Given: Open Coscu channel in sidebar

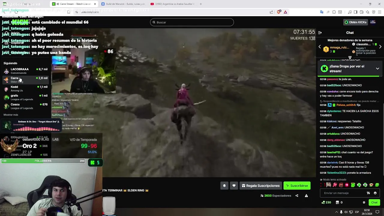Looking at the screenshot, I should point(25,106).
